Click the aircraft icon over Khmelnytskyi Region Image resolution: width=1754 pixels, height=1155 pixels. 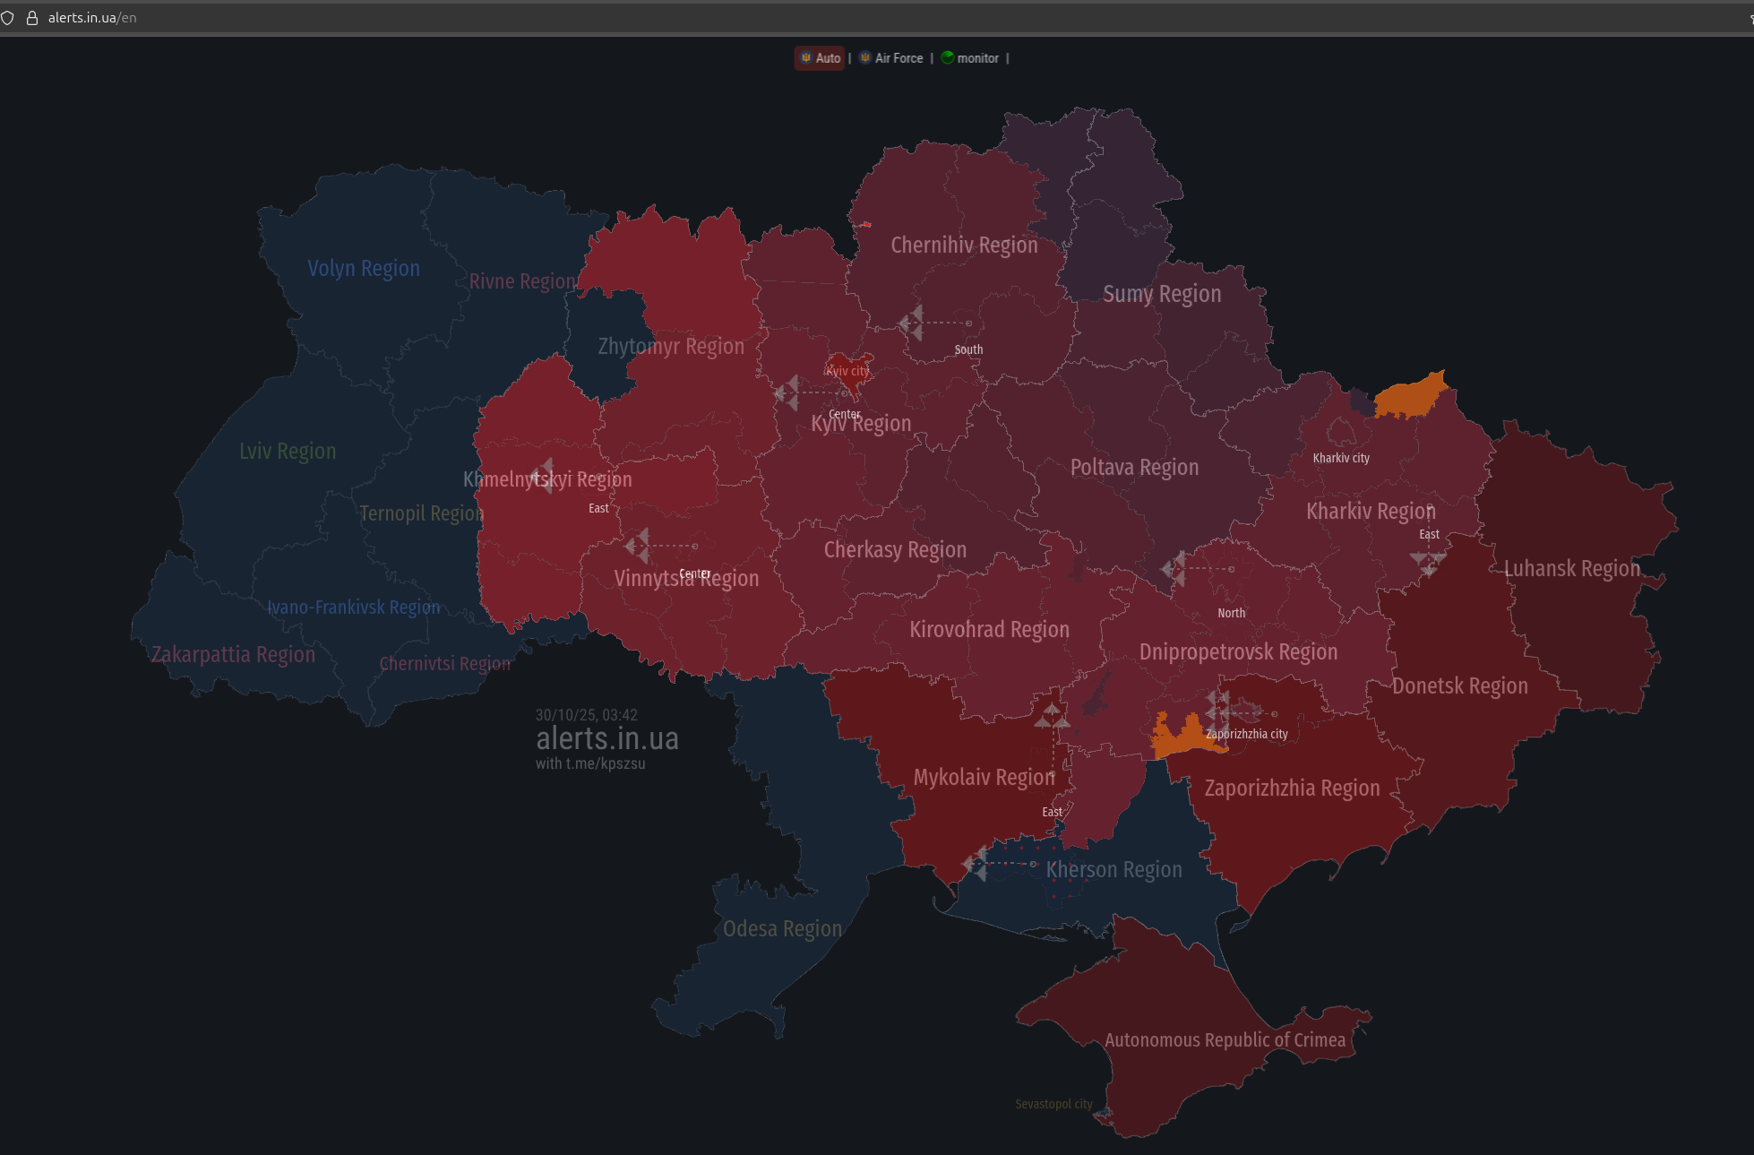click(543, 476)
